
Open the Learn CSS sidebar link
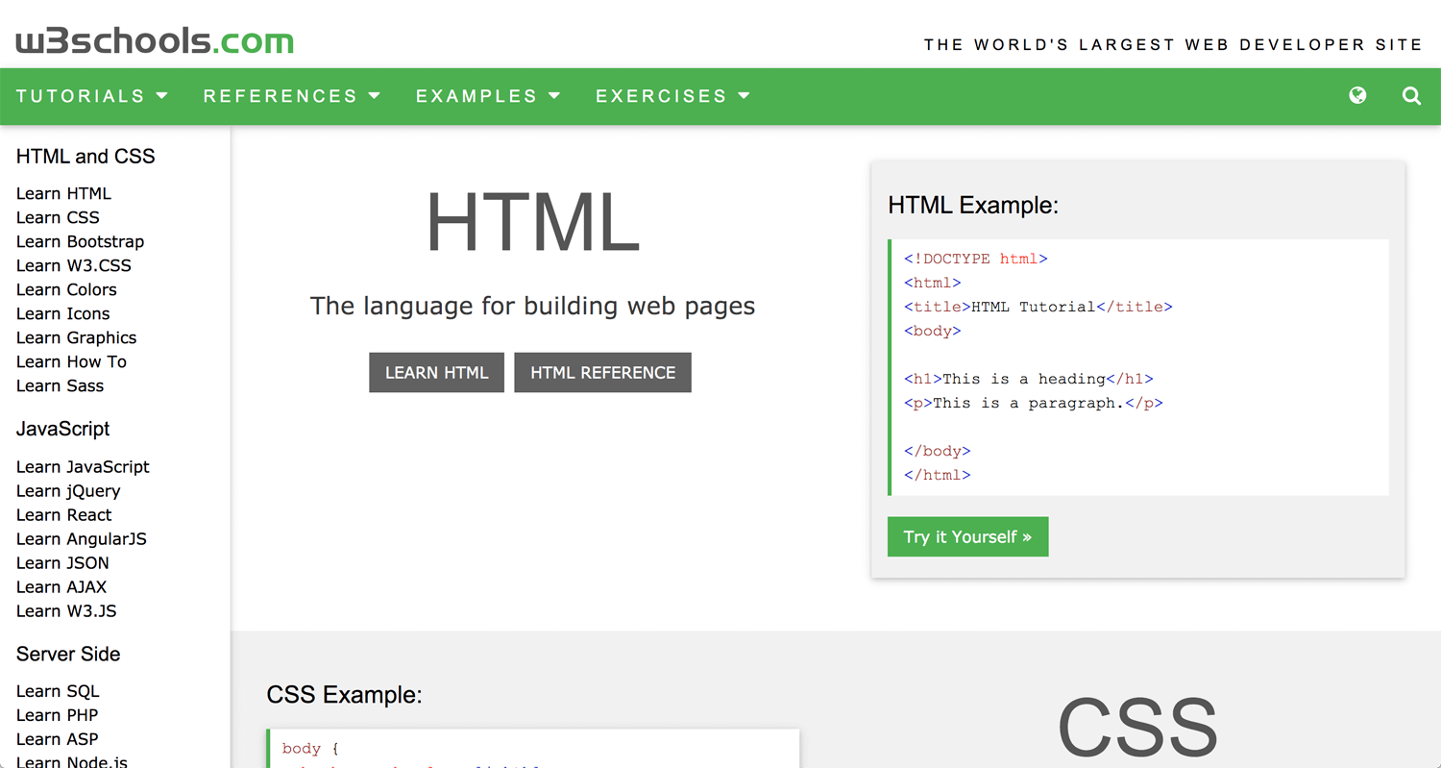coord(58,217)
